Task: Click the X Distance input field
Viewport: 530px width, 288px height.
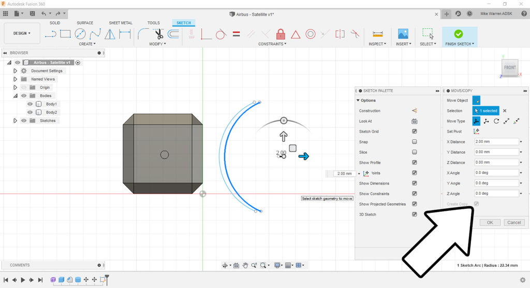Action: point(496,142)
